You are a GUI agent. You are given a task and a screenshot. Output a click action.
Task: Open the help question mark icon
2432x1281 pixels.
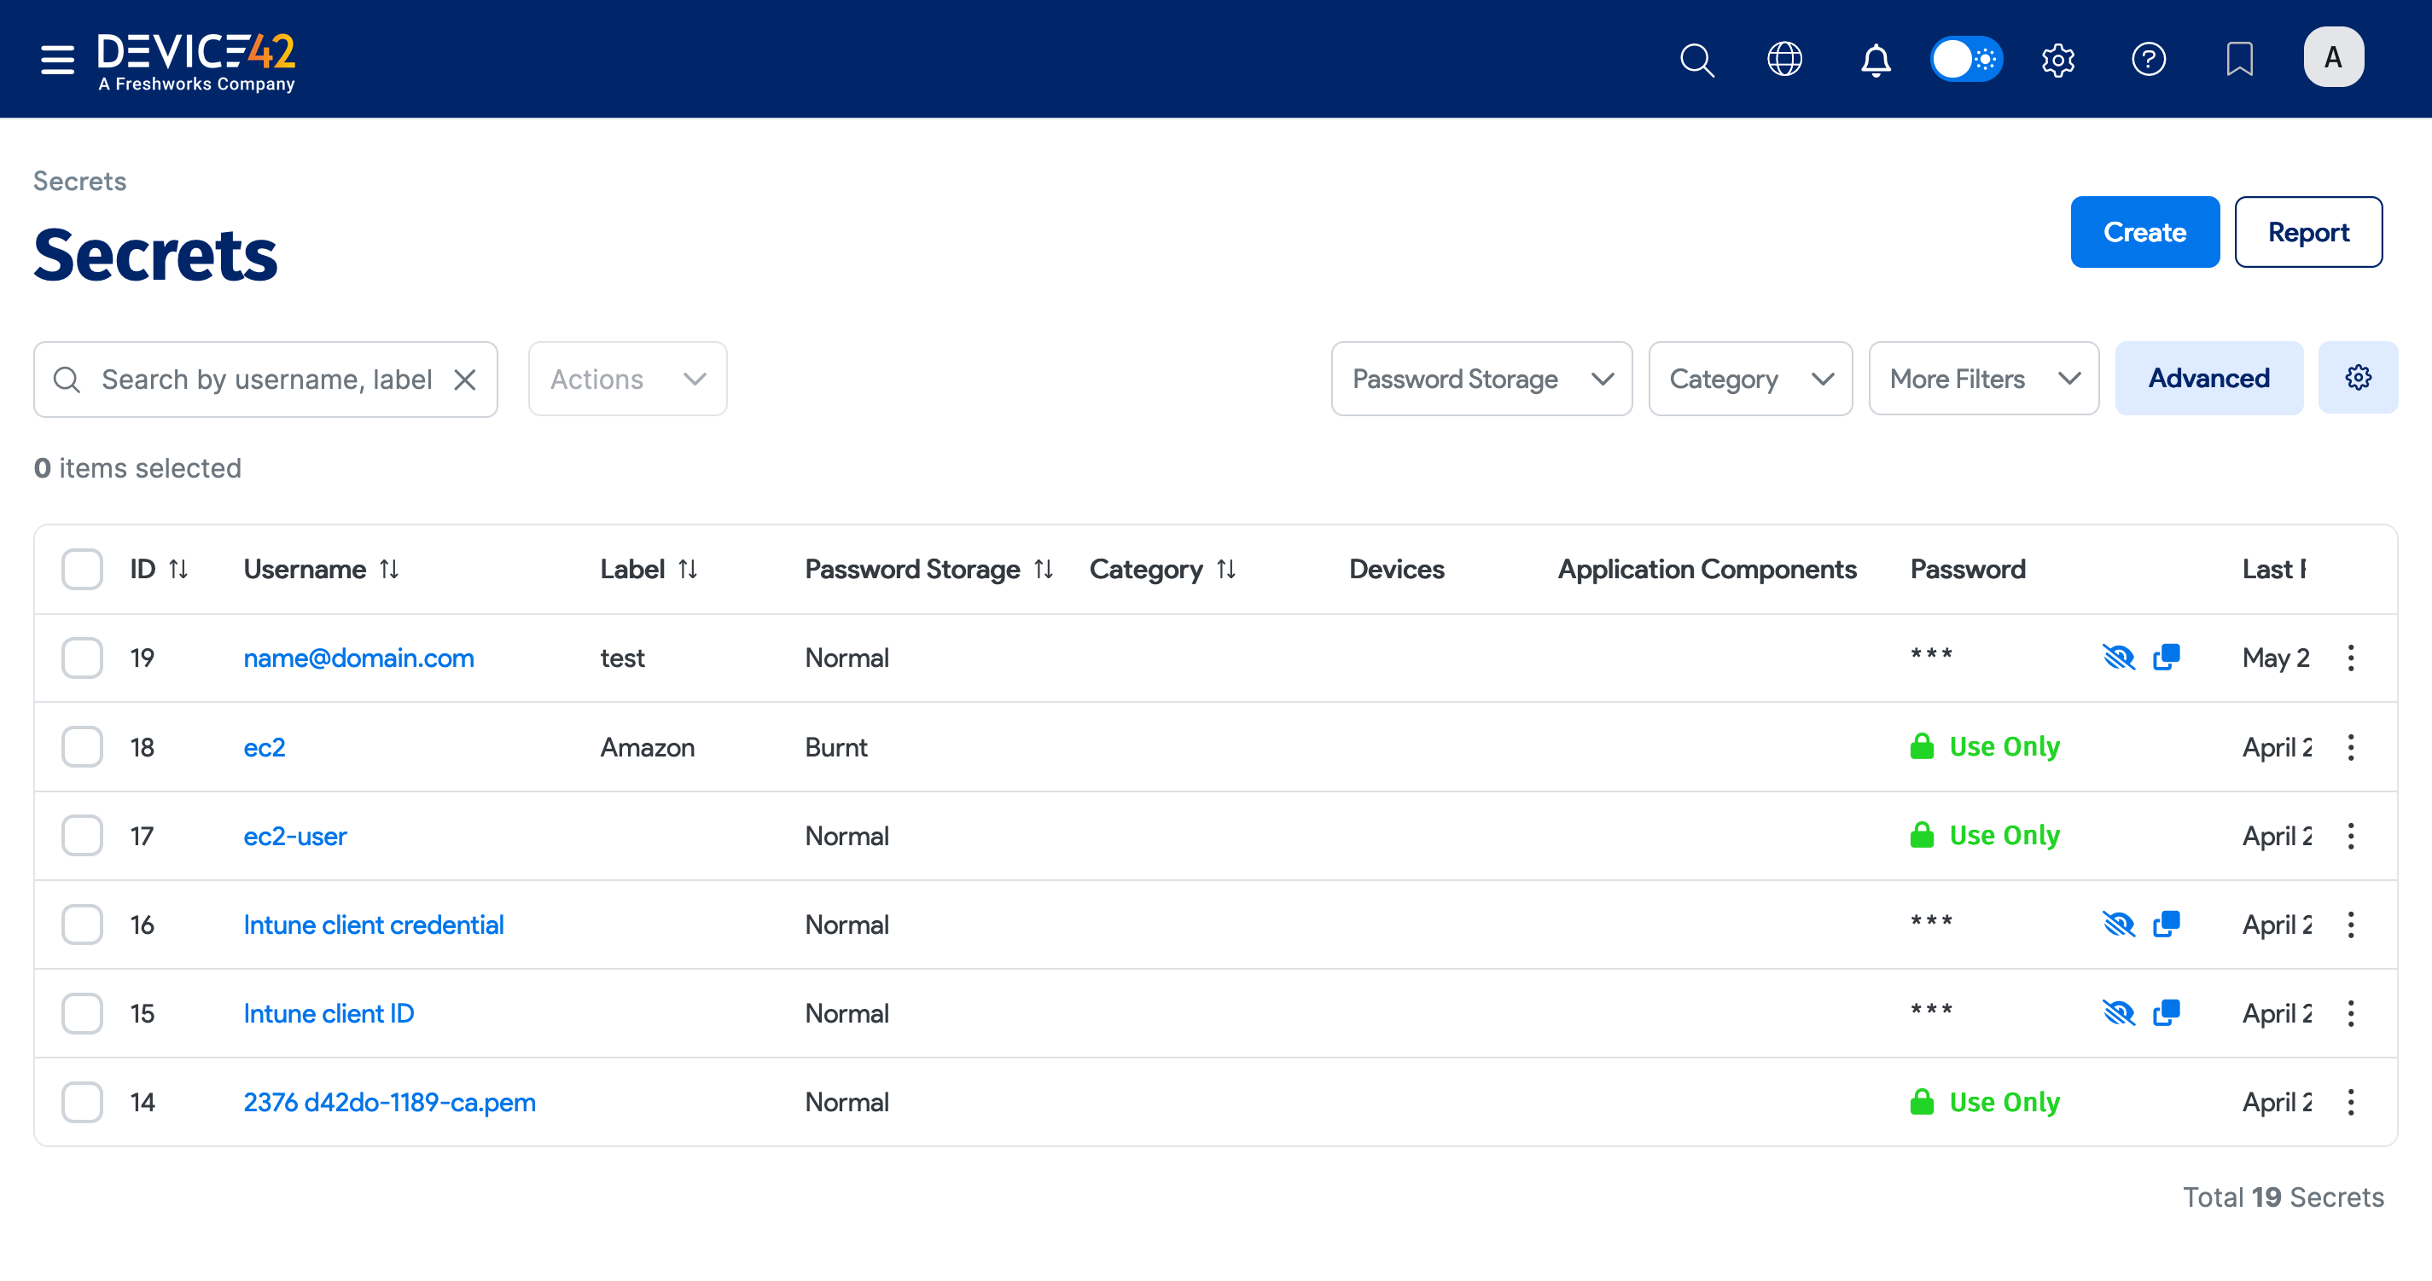point(2148,60)
